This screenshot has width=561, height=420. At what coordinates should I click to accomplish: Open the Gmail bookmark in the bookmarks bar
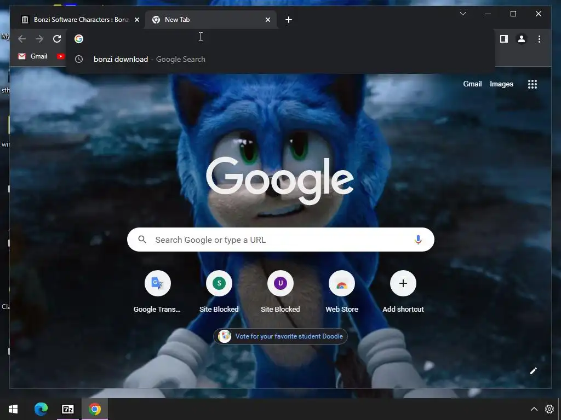click(32, 56)
